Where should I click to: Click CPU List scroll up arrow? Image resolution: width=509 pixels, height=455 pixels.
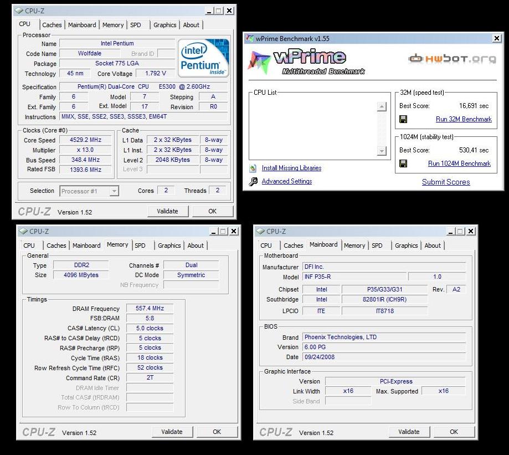[382, 106]
